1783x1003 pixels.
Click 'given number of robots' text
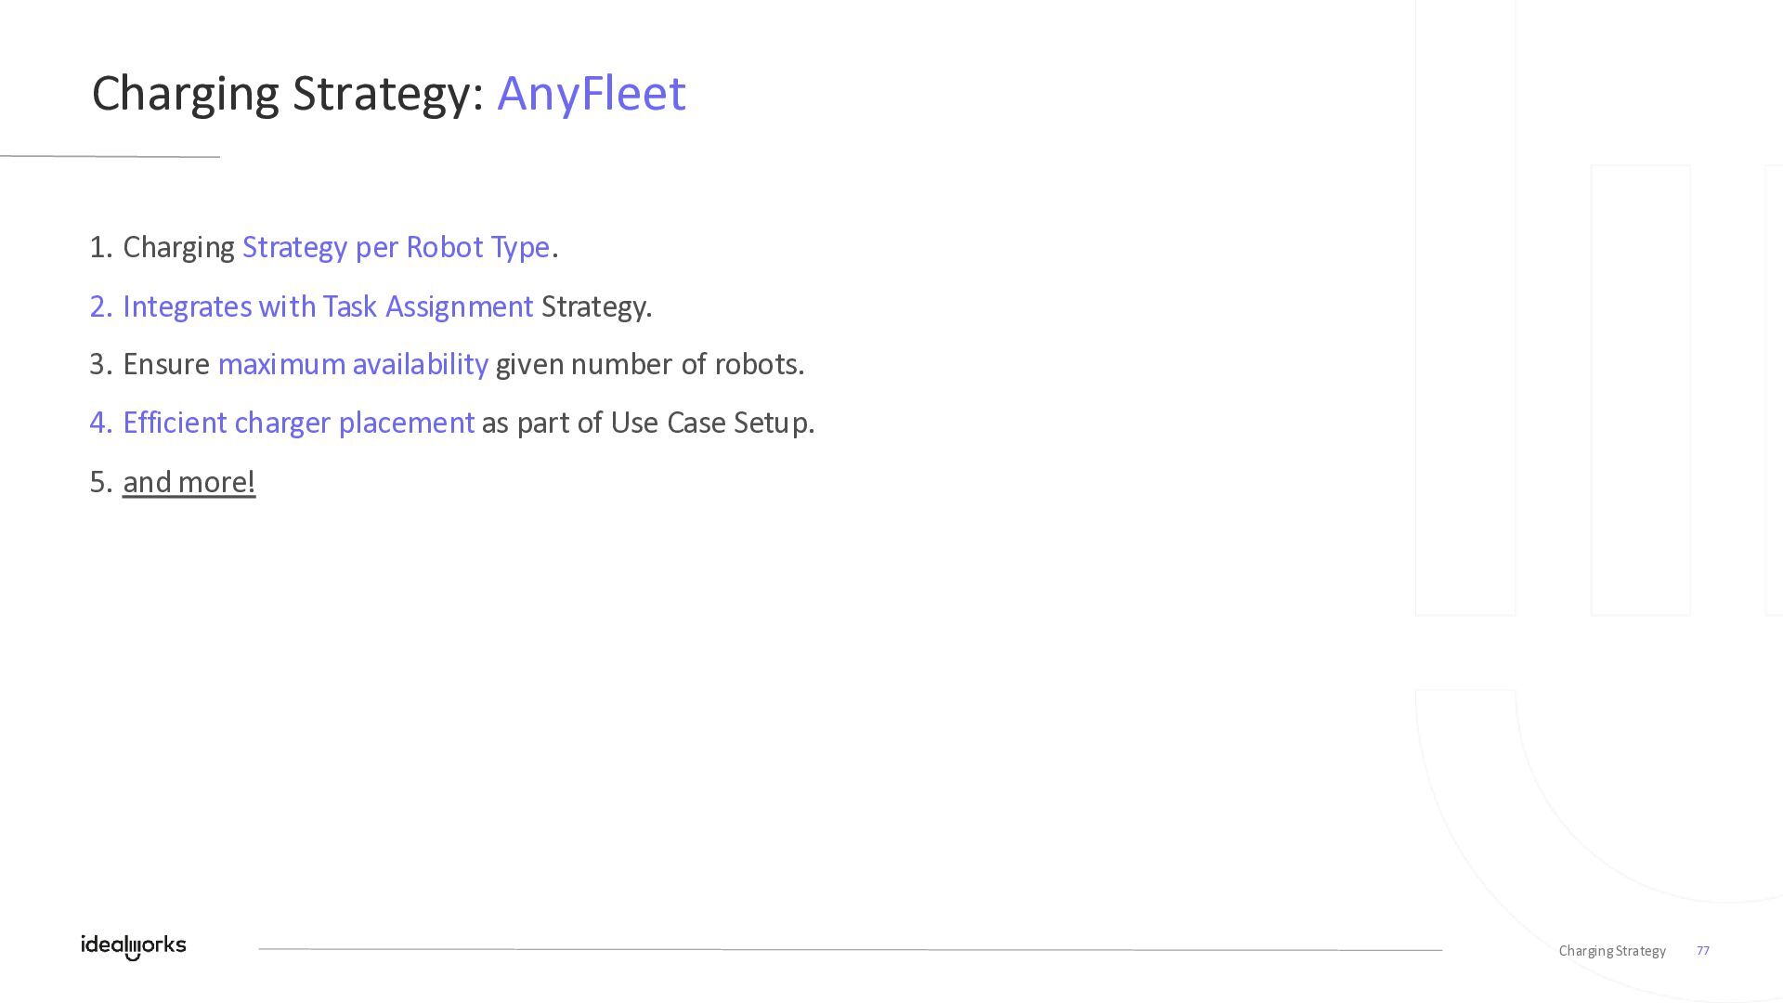point(649,364)
